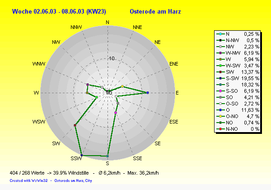
Task: Select the W-NW legend marker
Action: [220, 53]
